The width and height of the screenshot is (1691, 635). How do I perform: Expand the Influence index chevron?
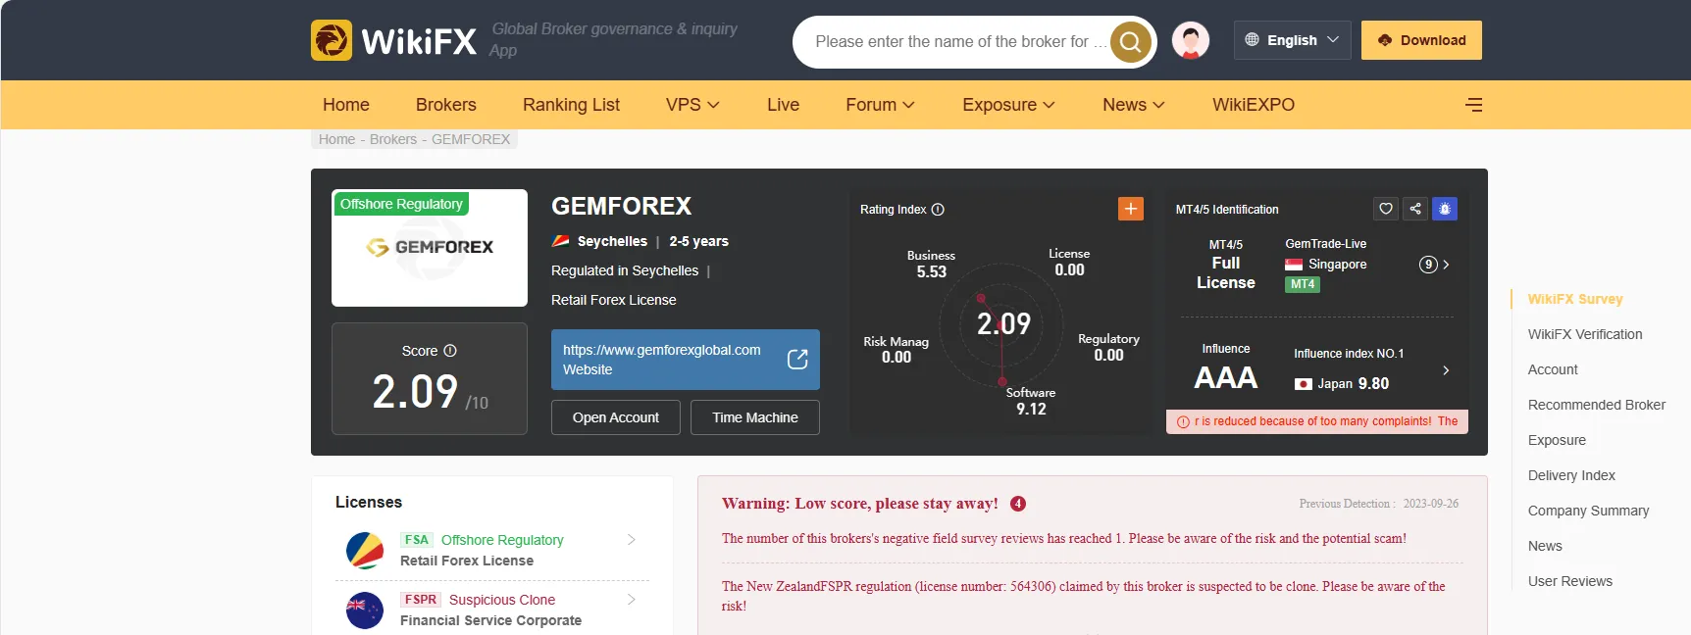[x=1446, y=370]
